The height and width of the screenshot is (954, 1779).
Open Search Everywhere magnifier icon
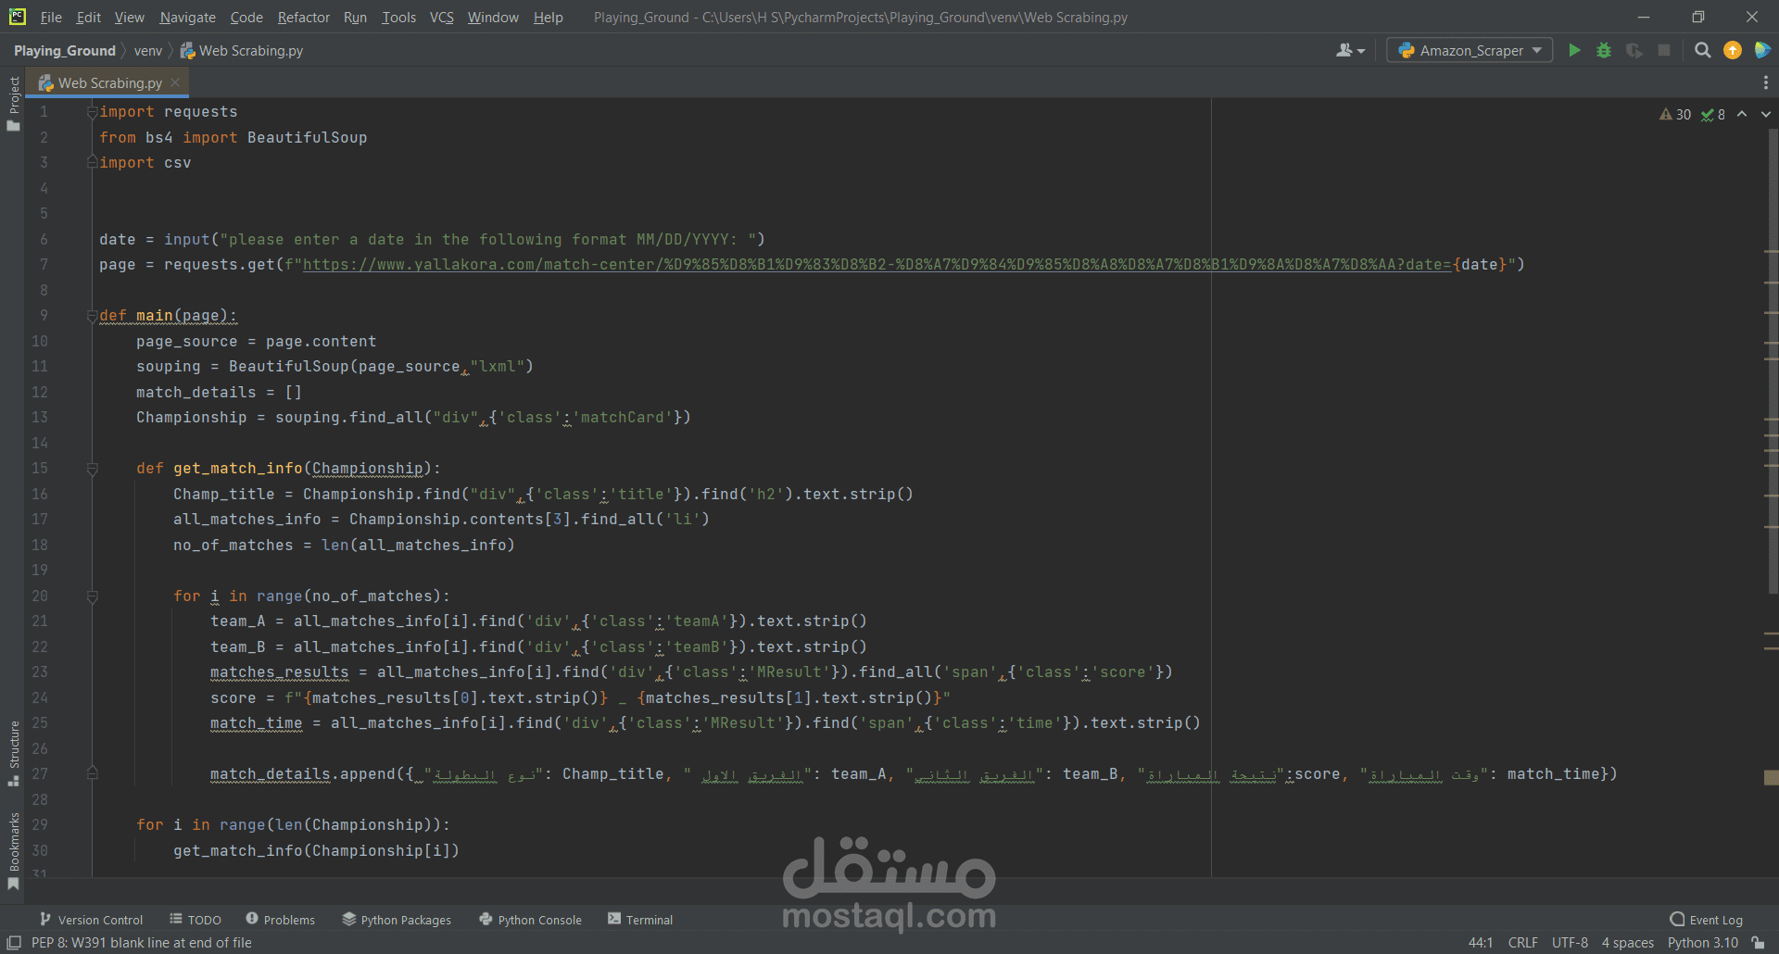click(x=1702, y=50)
